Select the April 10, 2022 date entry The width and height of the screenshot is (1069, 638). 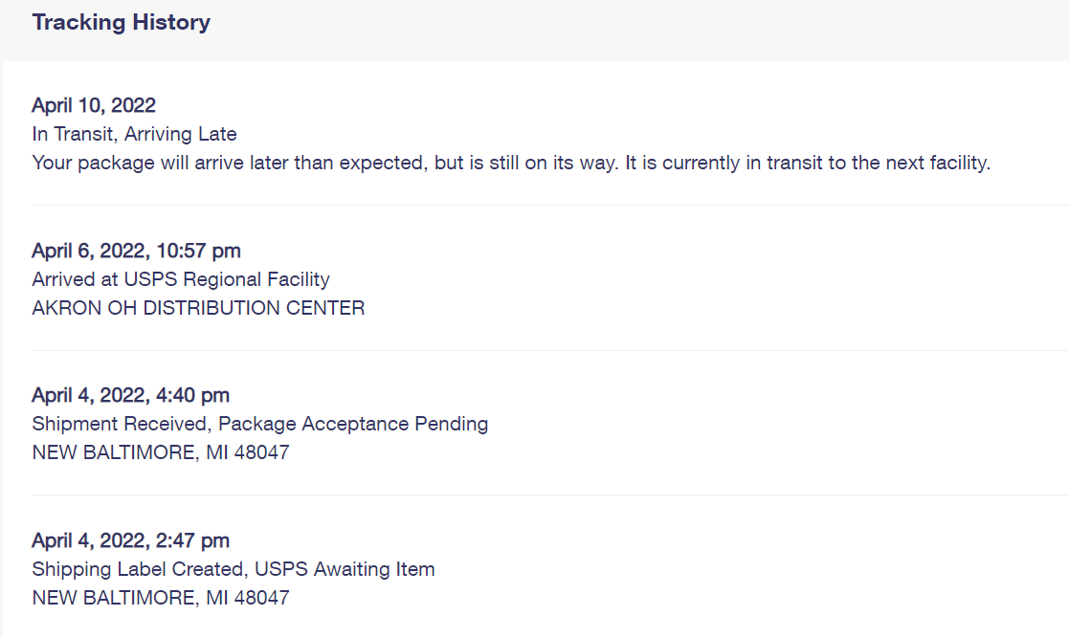point(94,105)
